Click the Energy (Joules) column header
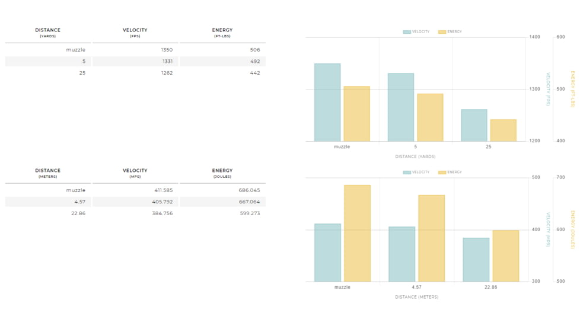Image resolution: width=580 pixels, height=326 pixels. (222, 173)
